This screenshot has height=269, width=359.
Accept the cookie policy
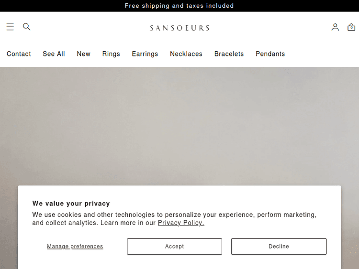[x=174, y=247]
